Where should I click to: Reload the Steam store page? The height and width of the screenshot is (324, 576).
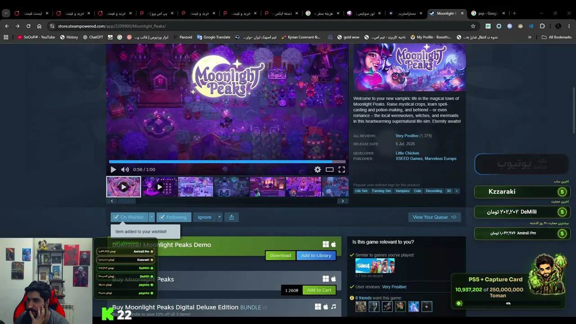pos(28,26)
